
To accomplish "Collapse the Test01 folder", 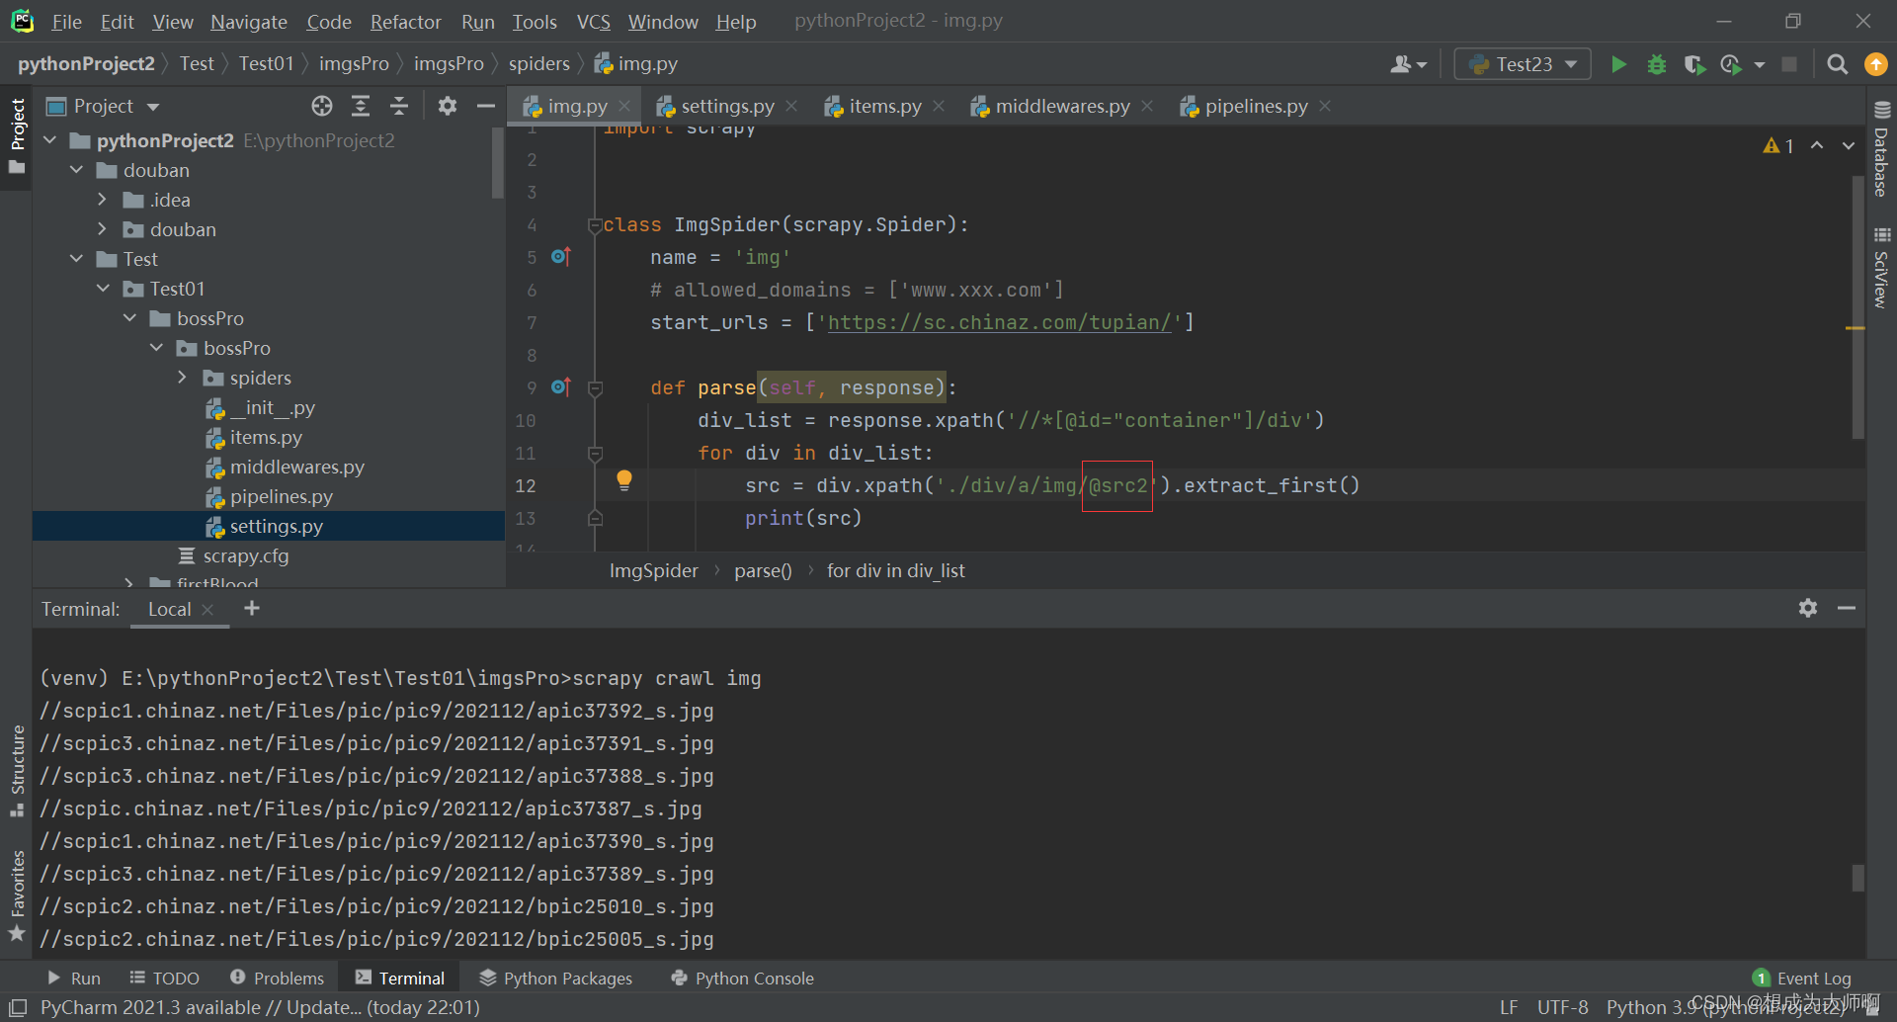I will [x=104, y=289].
